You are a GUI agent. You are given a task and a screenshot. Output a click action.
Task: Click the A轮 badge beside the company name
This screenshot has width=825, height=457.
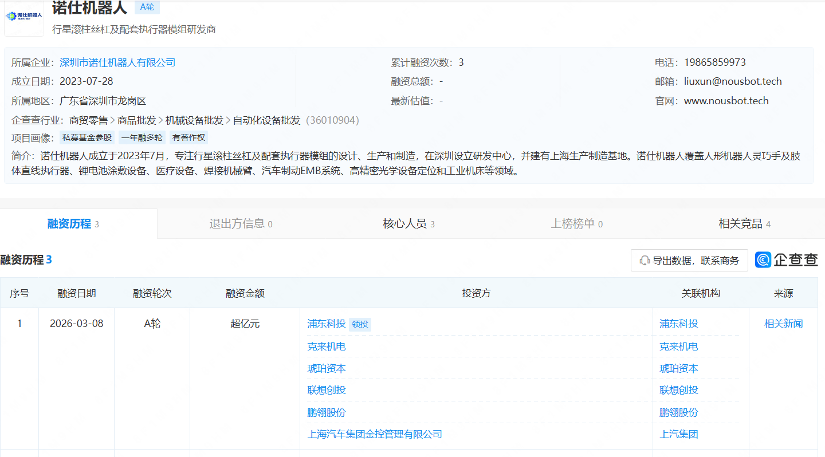pyautogui.click(x=147, y=7)
